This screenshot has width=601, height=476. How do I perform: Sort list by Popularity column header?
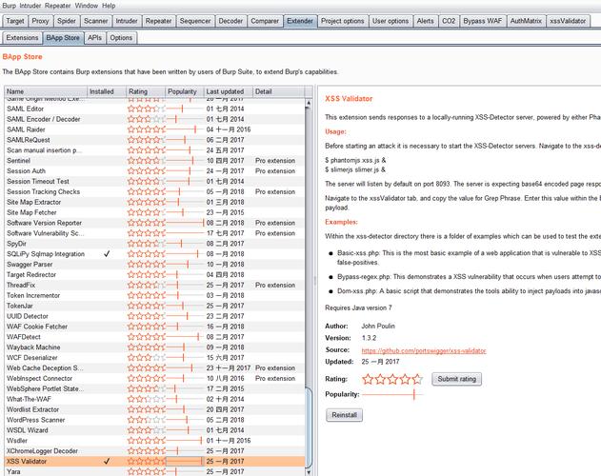pos(185,91)
